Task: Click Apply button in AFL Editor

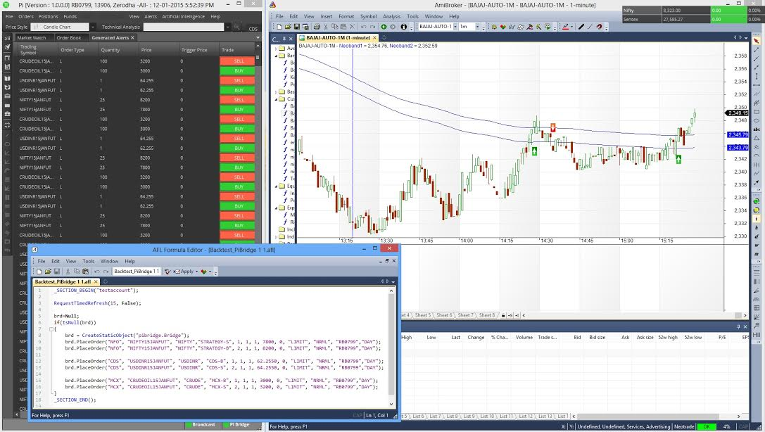Action: [184, 272]
